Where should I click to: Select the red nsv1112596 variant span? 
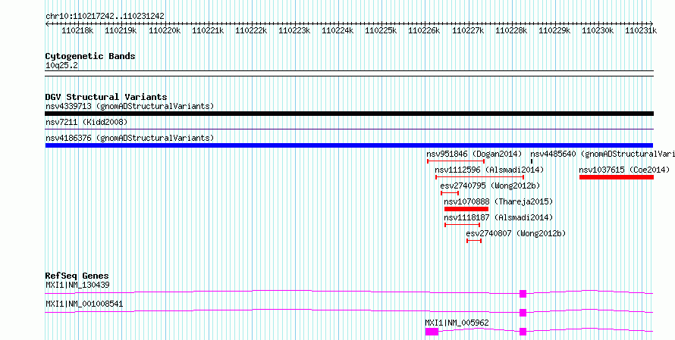tap(479, 177)
